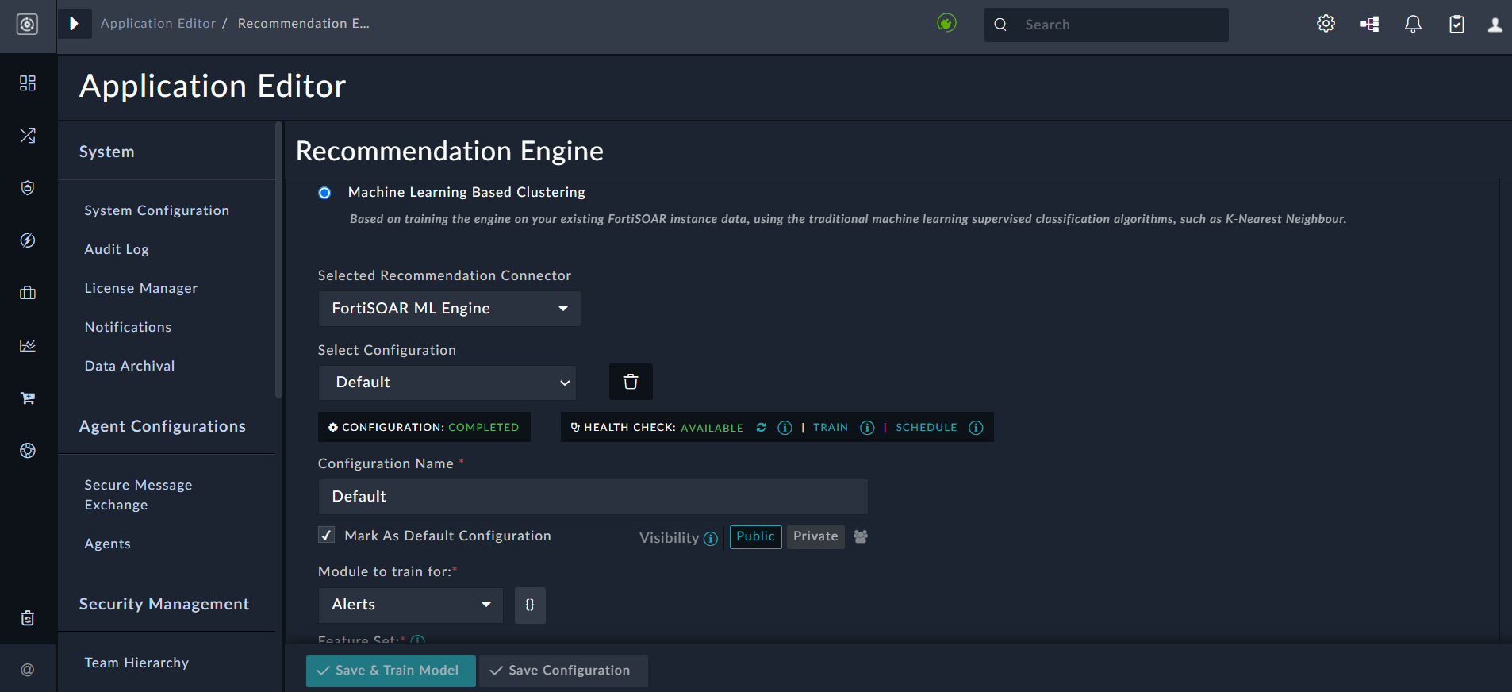Open the lightning bolt sidebar icon

coord(28,240)
